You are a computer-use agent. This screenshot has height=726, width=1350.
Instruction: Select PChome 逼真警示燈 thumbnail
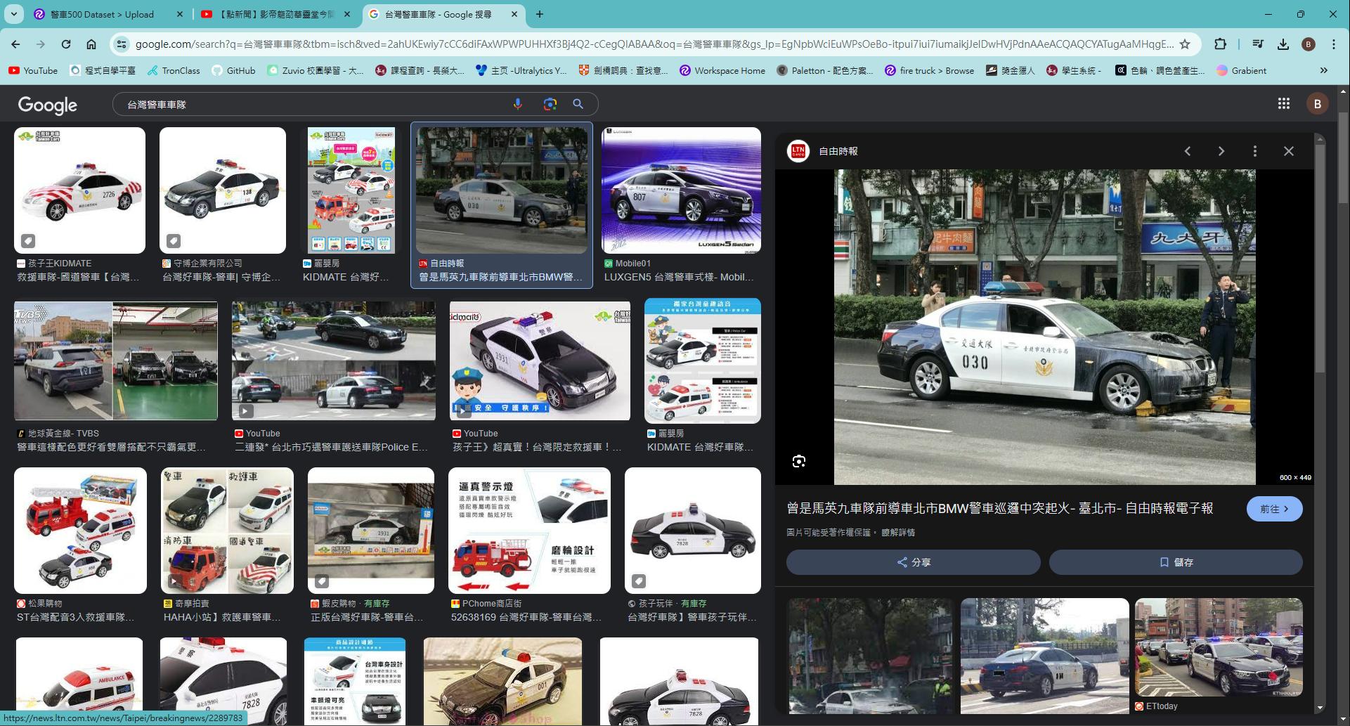(529, 531)
